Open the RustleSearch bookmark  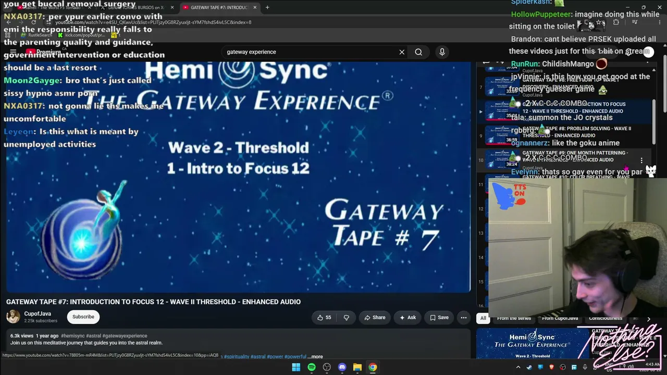click(36, 35)
